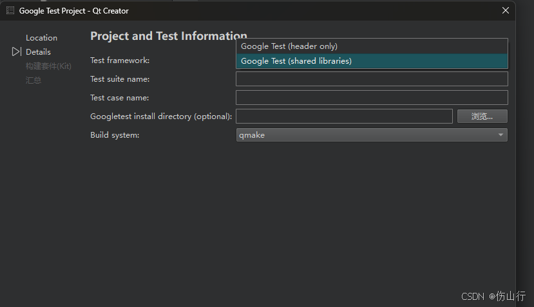Click the Test case name label
Screen dimensions: 534x307
[x=119, y=98]
